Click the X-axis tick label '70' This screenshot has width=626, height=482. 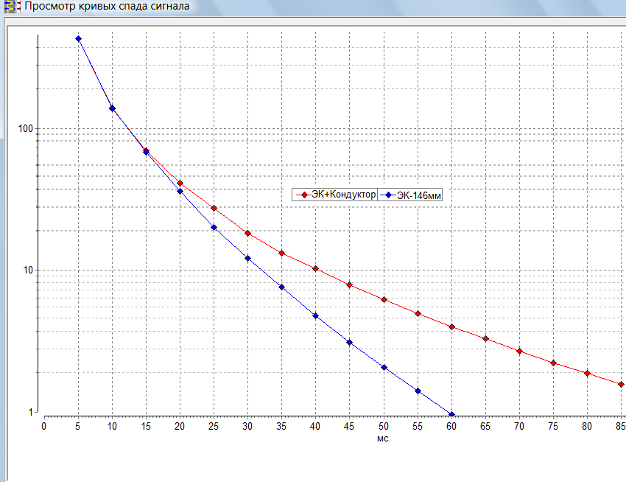519,427
